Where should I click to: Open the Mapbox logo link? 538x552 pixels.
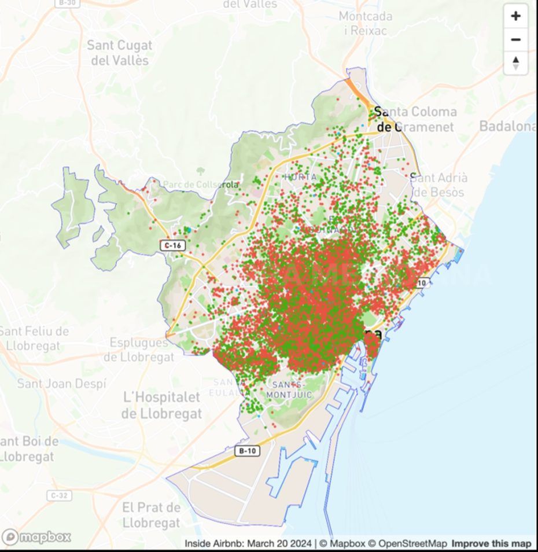[x=36, y=537]
